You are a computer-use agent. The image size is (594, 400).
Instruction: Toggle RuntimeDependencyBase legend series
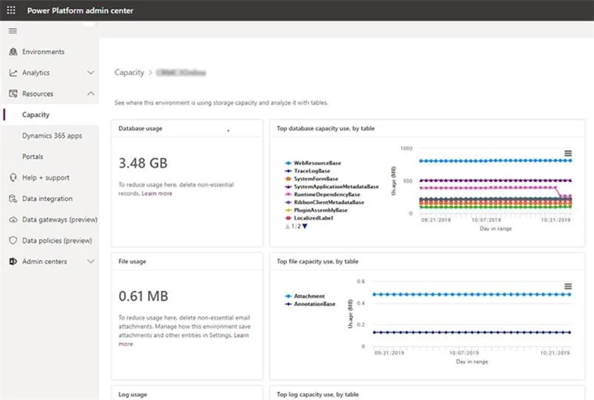click(x=322, y=195)
